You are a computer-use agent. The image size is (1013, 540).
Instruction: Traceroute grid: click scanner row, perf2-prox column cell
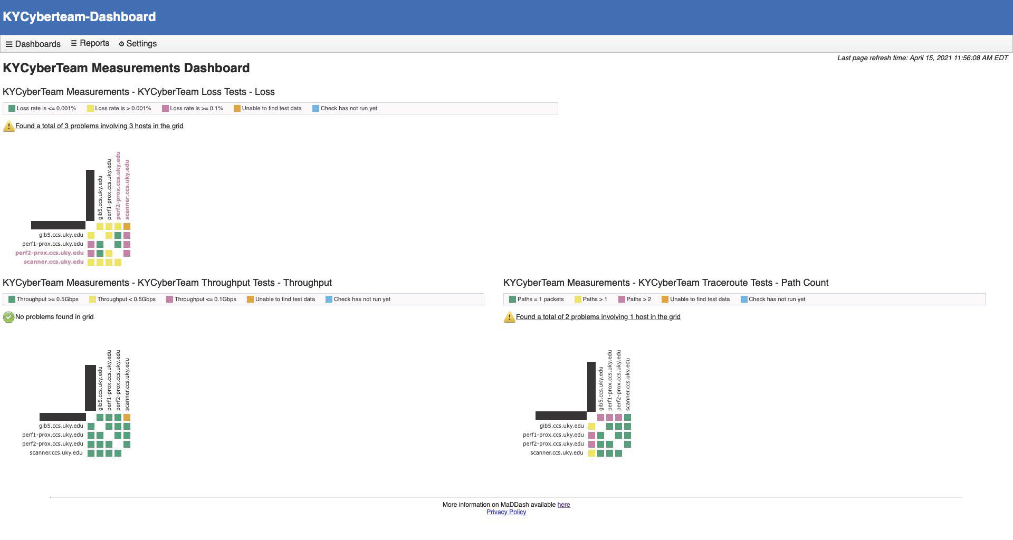coord(618,453)
